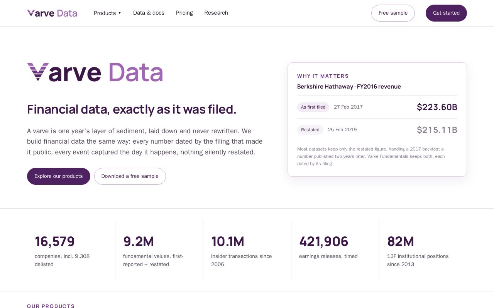Click 'insider transactions since 2006' caption
Screen dimensions: 494x308
coord(242,260)
